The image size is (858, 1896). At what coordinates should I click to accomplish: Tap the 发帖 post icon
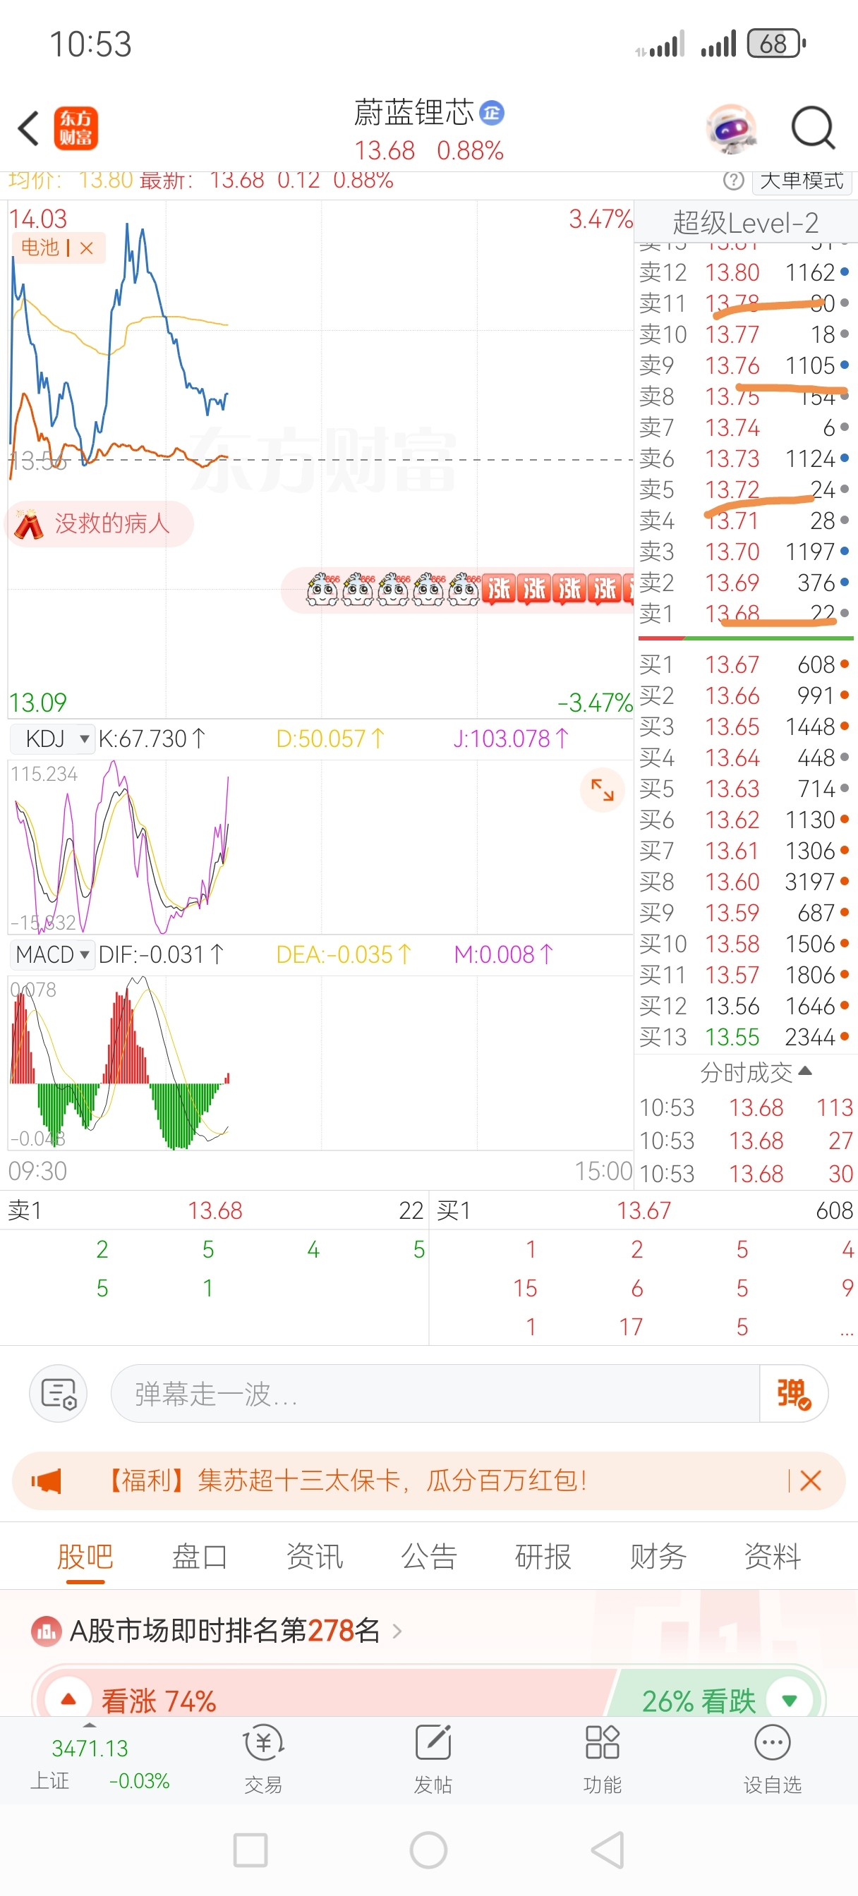click(433, 1759)
